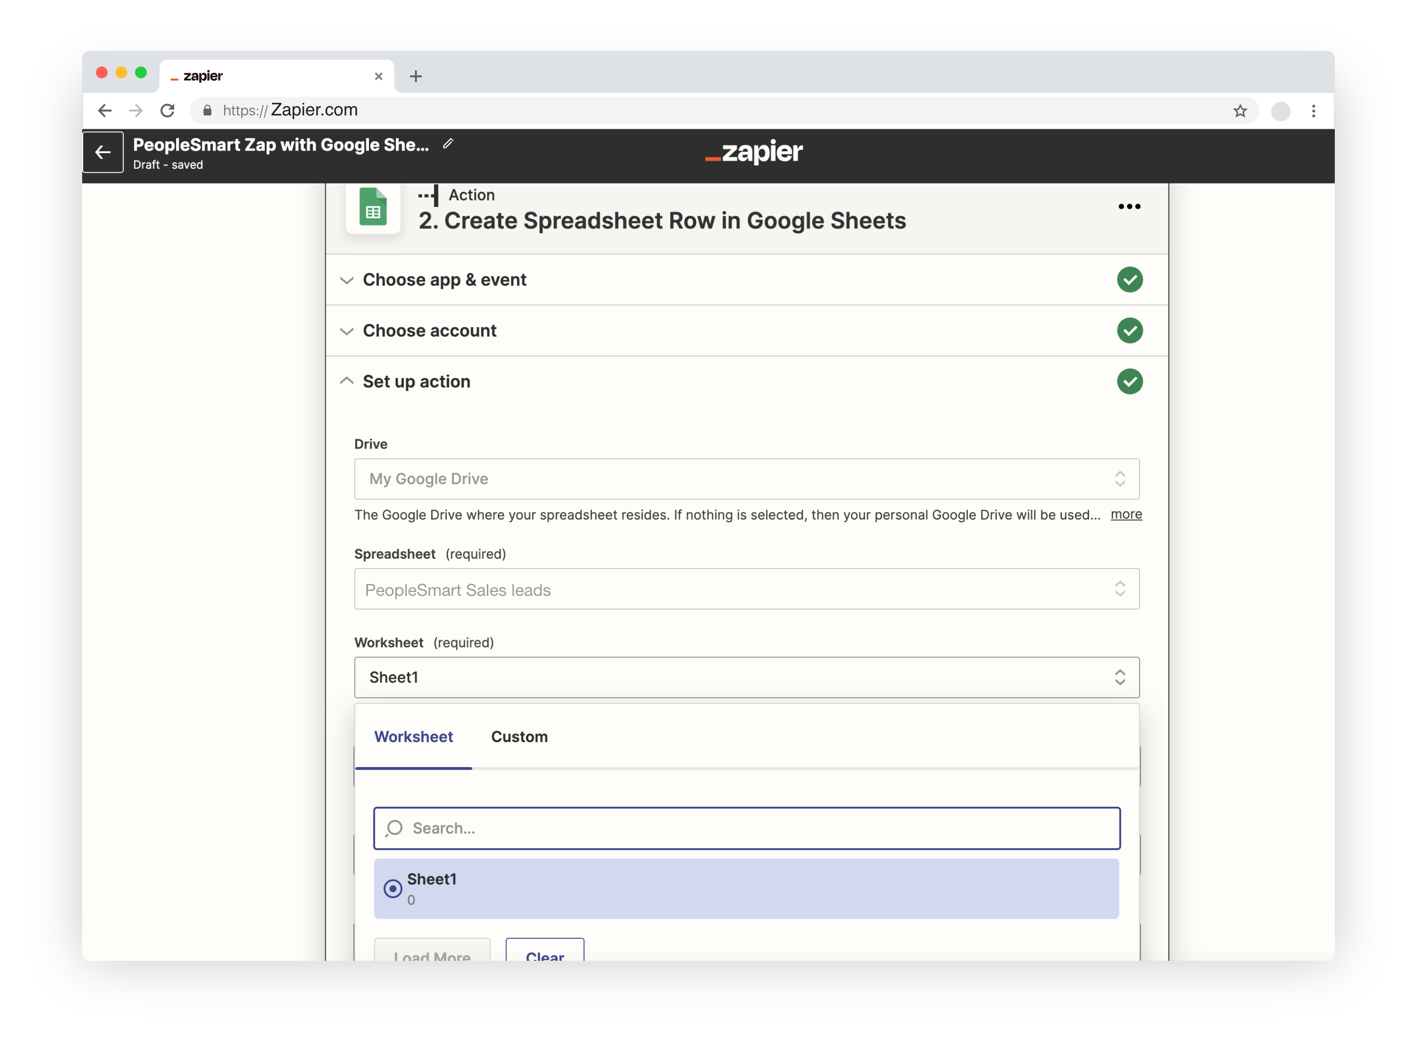The width and height of the screenshot is (1417, 1043).
Task: Click the browser forward arrow
Action: click(136, 111)
